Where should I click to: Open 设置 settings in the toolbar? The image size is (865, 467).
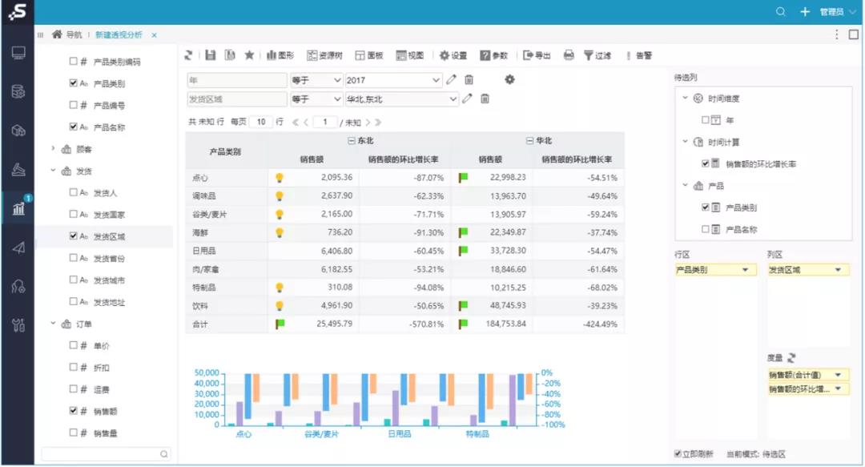coord(453,55)
